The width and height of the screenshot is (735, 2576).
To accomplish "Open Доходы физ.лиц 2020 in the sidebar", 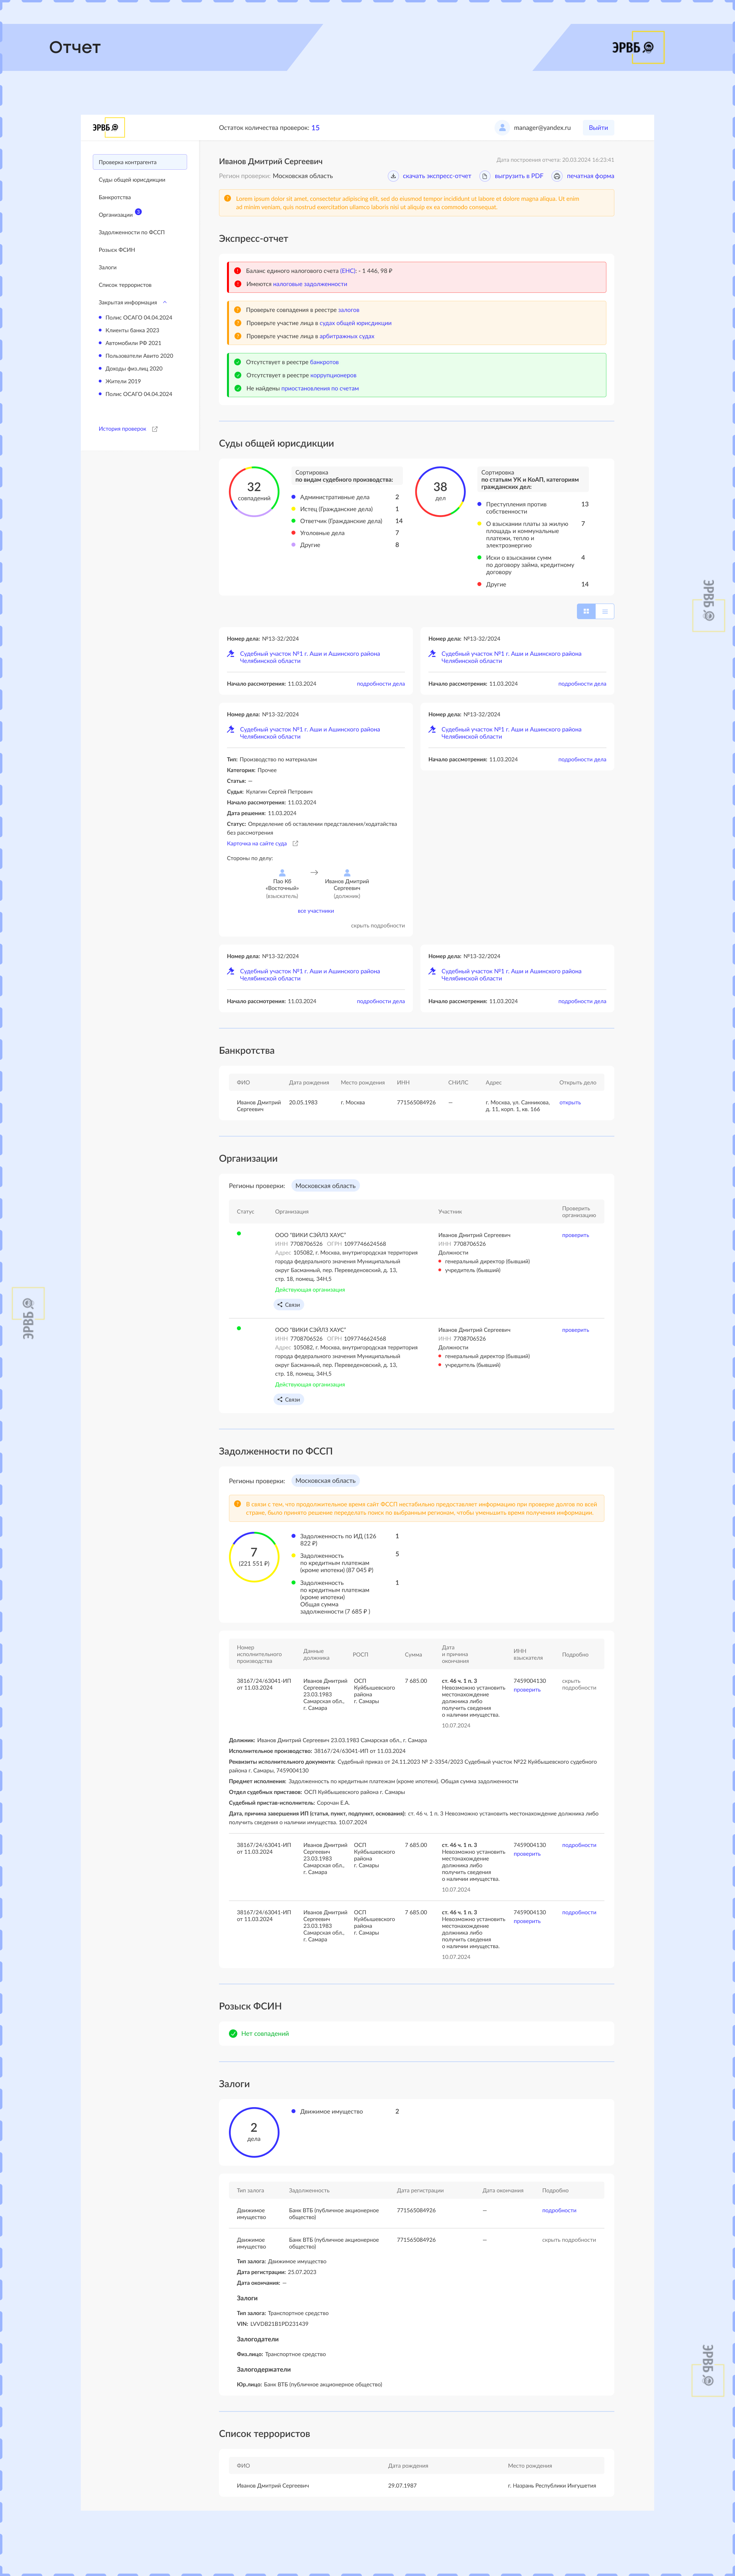I will 134,368.
